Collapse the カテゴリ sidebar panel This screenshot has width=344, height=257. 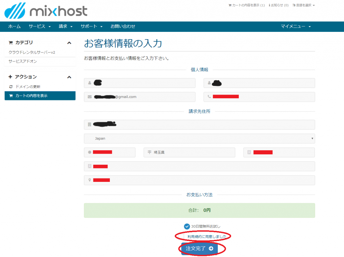[69, 43]
